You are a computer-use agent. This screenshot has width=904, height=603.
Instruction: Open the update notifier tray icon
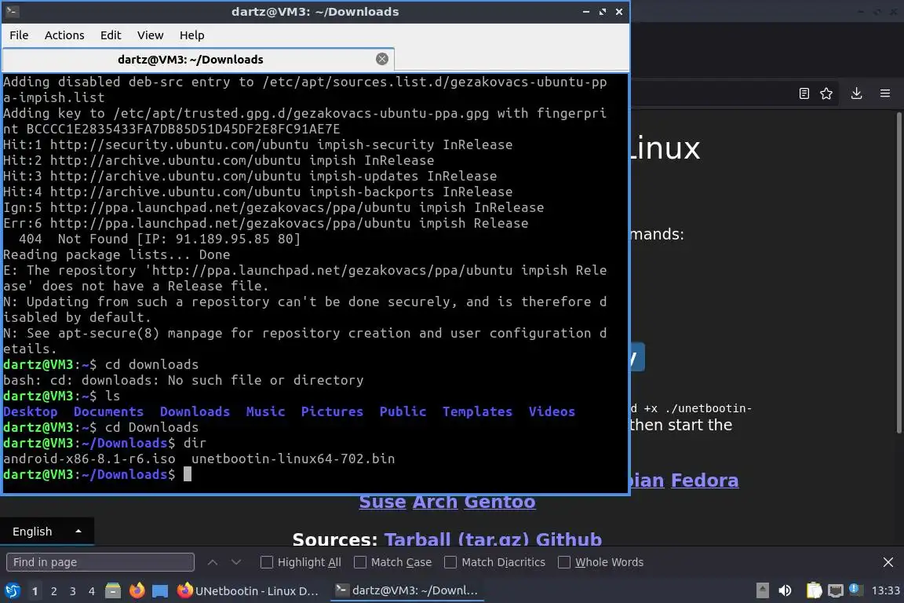(x=856, y=590)
